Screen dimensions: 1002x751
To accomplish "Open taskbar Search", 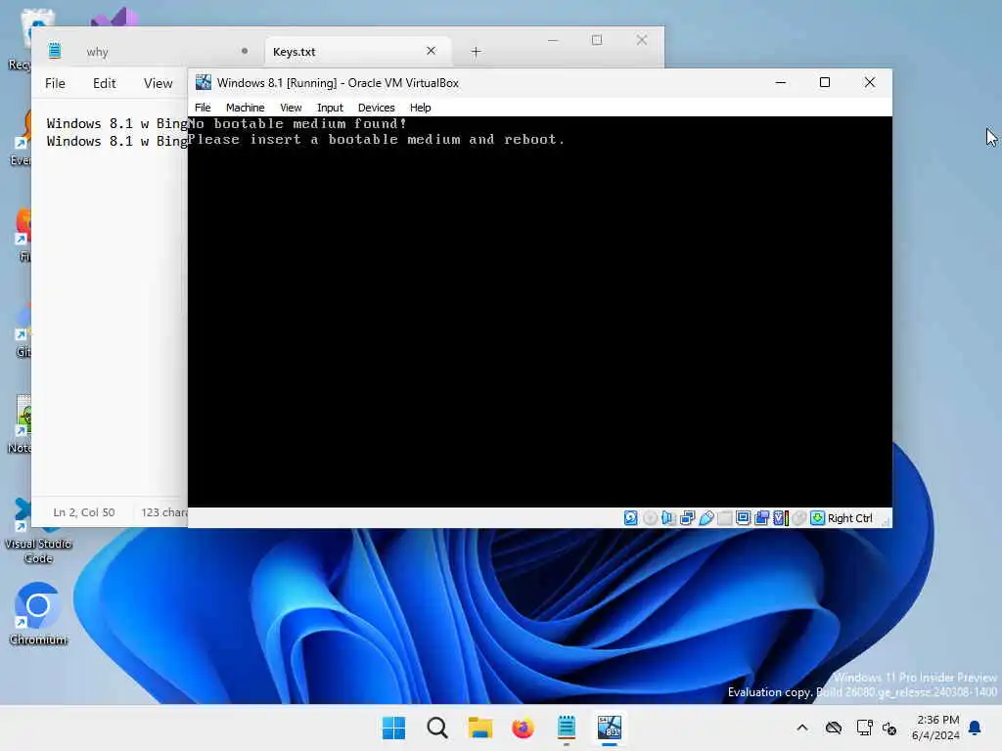I will tap(437, 728).
